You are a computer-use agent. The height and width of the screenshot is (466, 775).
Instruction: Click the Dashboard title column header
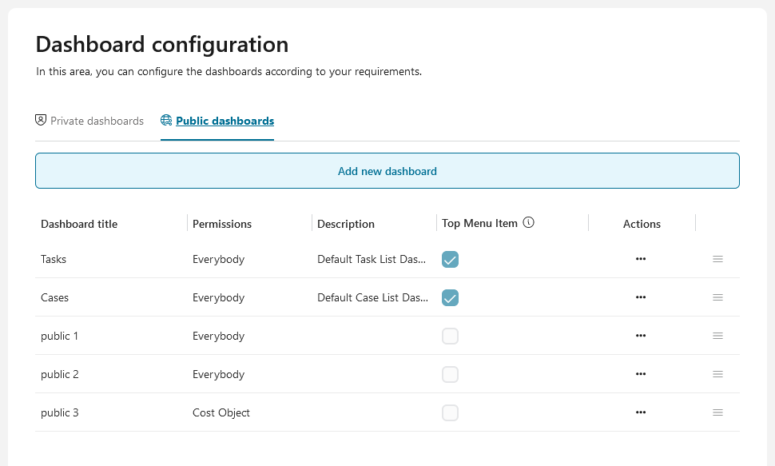point(79,224)
